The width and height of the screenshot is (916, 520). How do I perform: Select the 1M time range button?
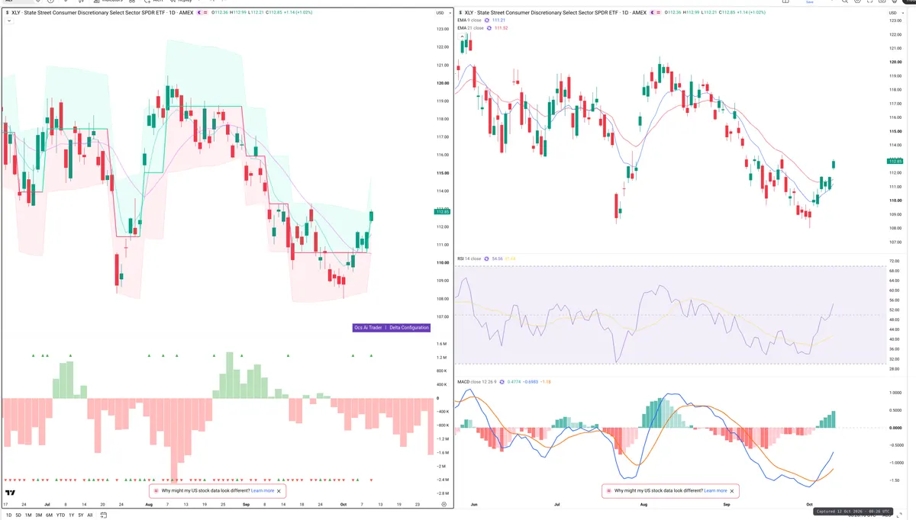tap(28, 515)
